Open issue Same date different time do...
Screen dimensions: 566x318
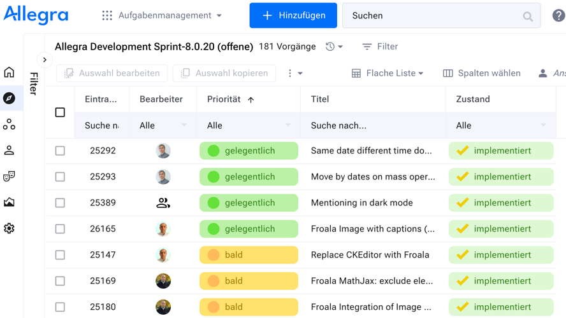371,151
